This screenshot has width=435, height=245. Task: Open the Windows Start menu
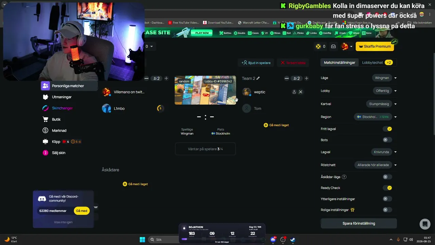tap(142, 240)
